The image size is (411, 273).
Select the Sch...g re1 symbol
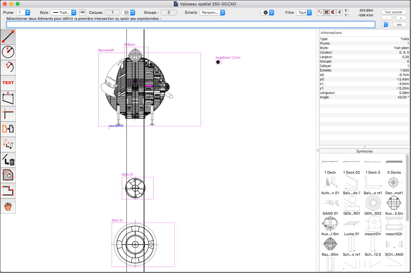(351, 246)
